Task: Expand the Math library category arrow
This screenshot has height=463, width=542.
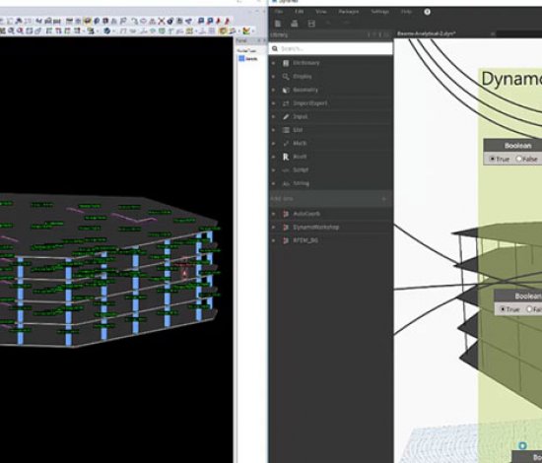Action: pyautogui.click(x=273, y=144)
